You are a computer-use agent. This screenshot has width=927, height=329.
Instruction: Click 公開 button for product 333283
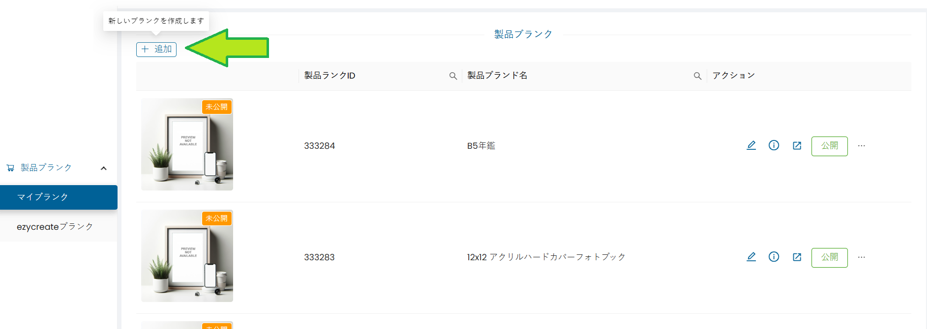(x=829, y=257)
